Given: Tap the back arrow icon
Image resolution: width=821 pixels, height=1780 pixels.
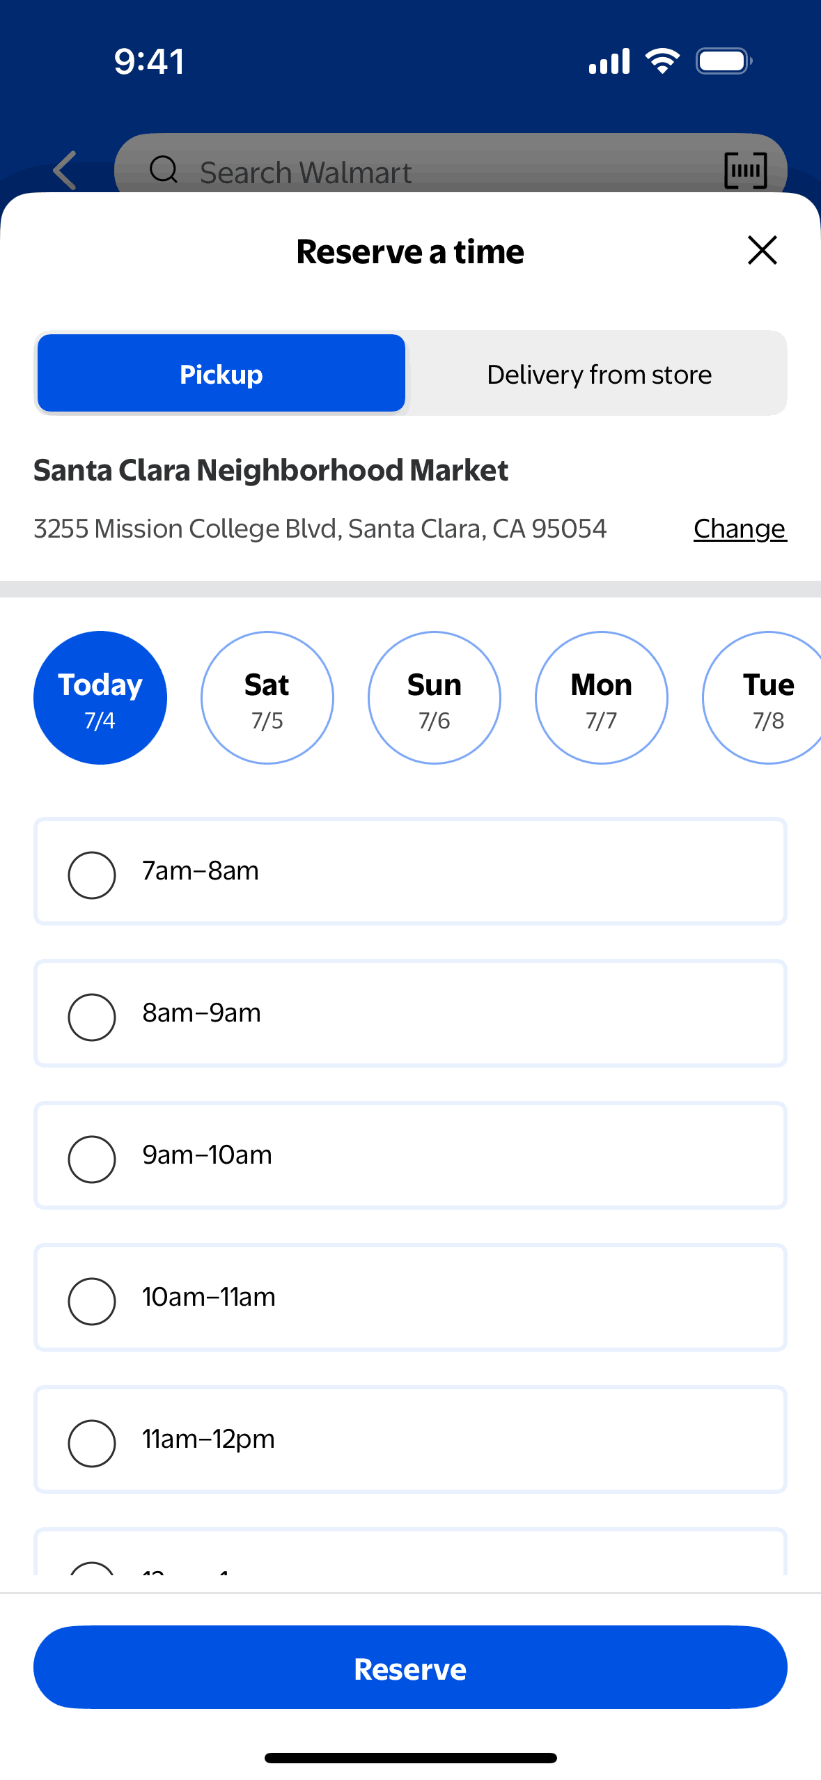Looking at the screenshot, I should pyautogui.click(x=65, y=171).
